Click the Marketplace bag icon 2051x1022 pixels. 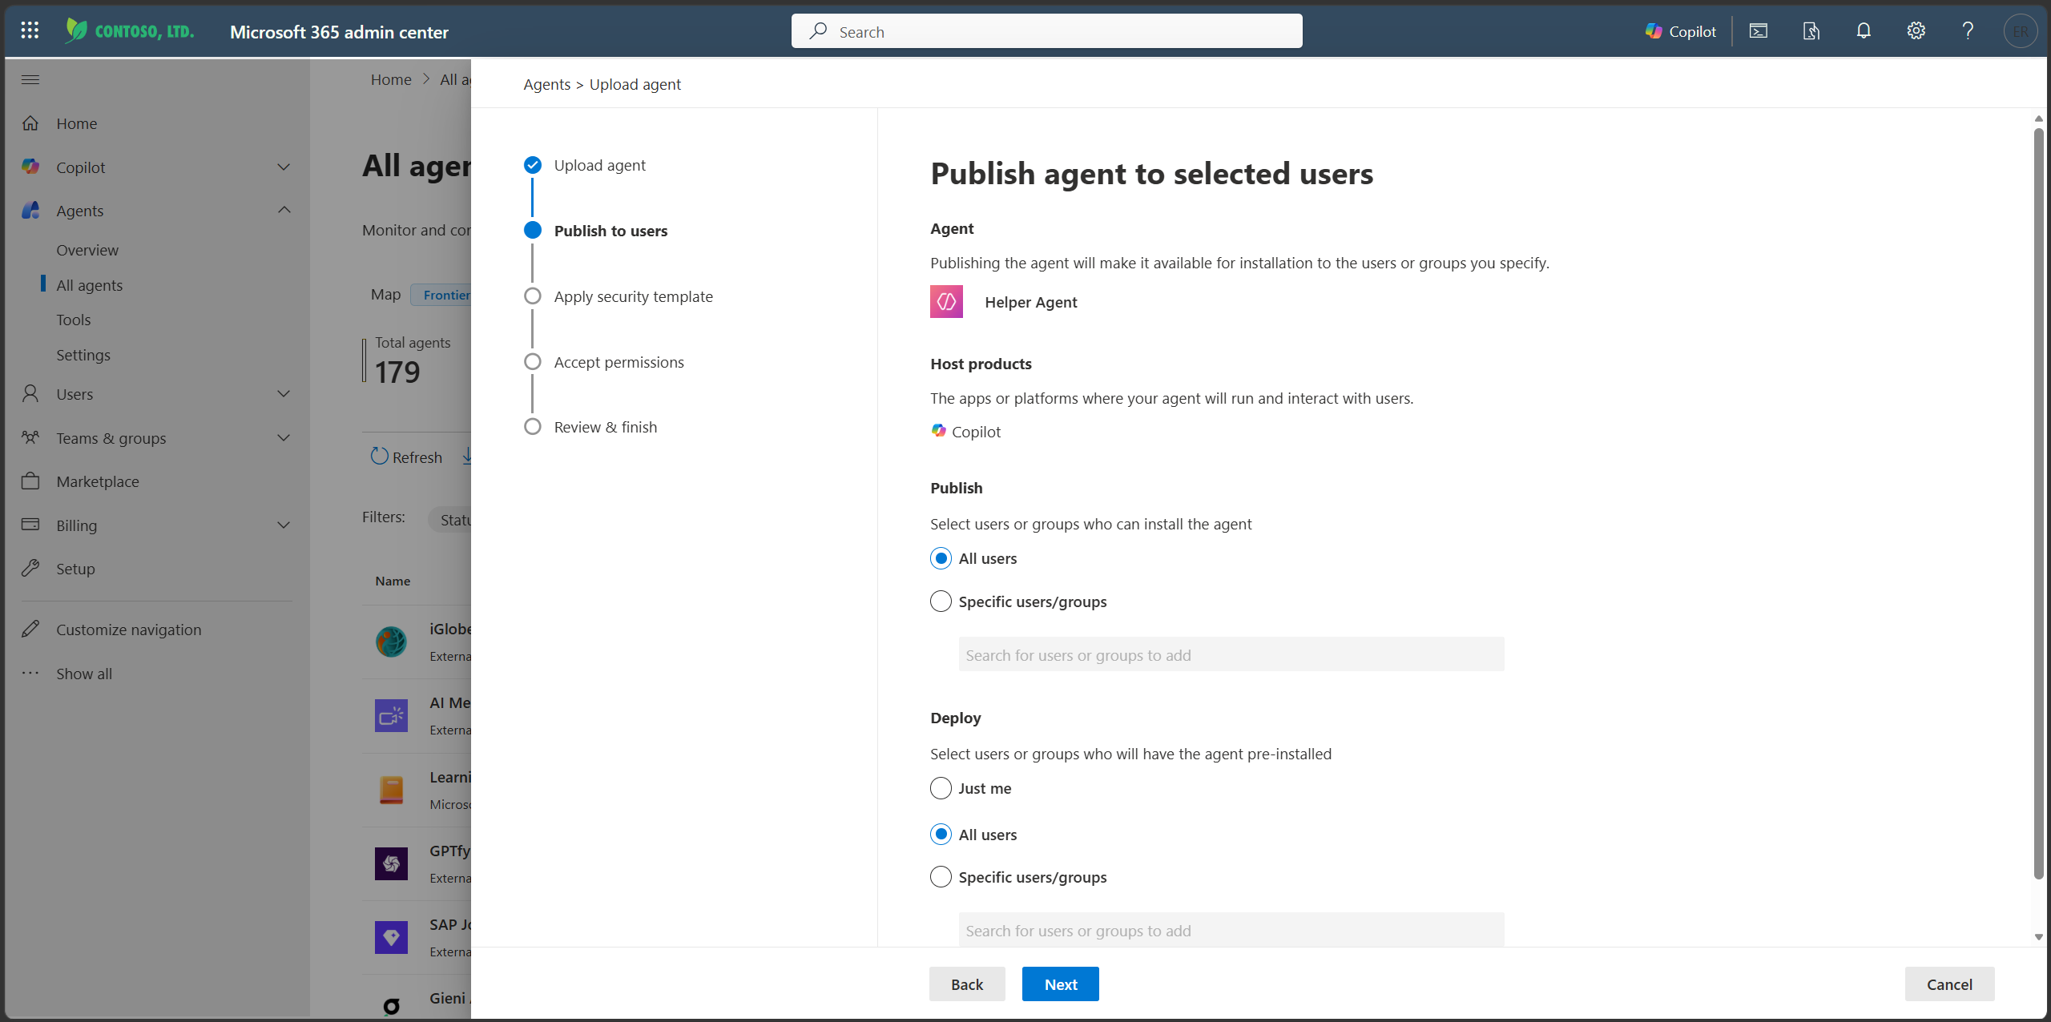(30, 481)
